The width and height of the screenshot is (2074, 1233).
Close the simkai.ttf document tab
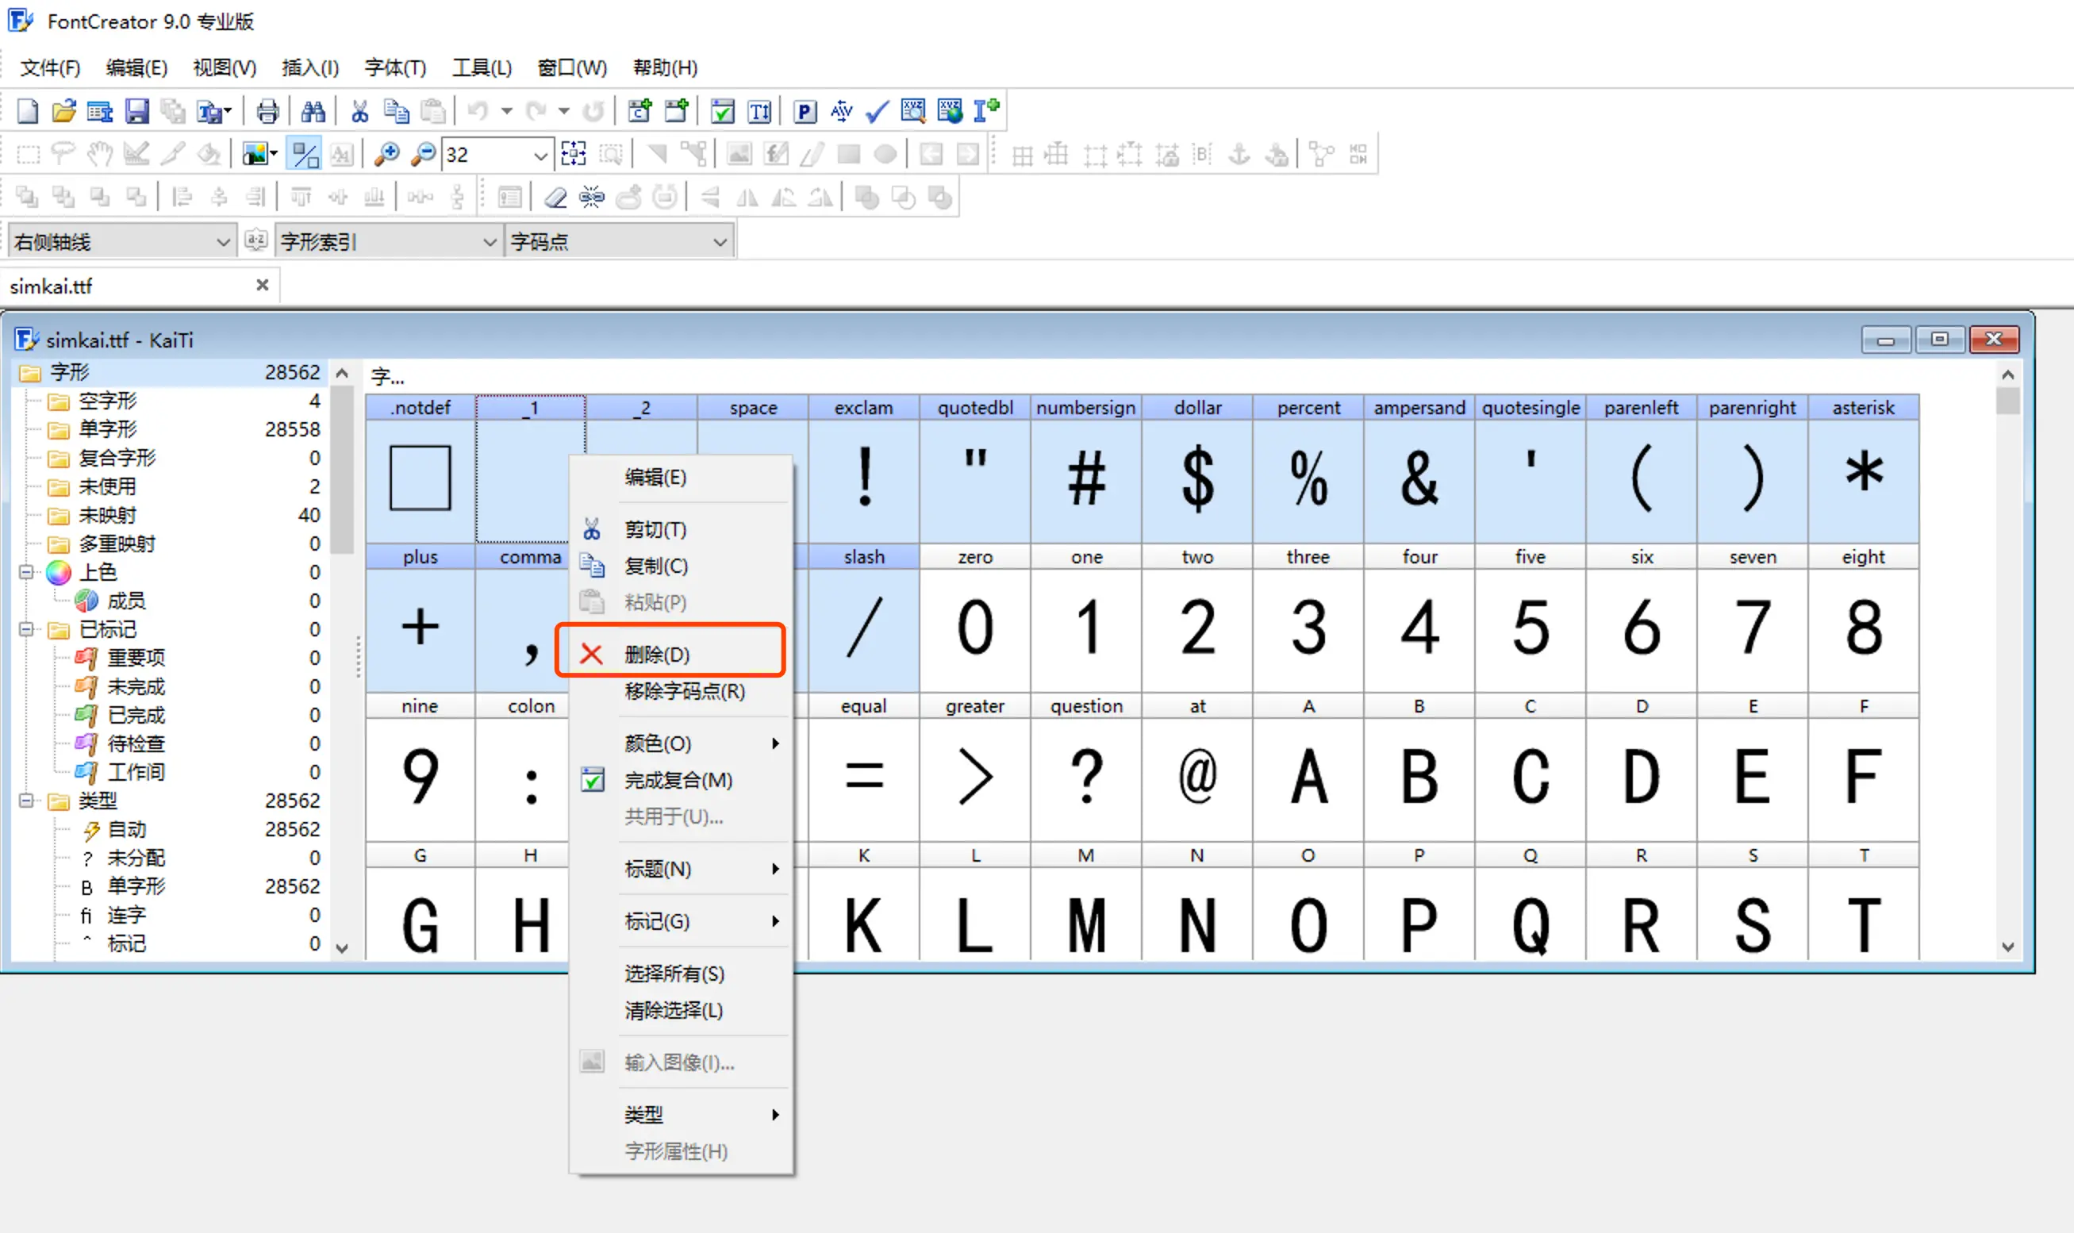coord(263,285)
